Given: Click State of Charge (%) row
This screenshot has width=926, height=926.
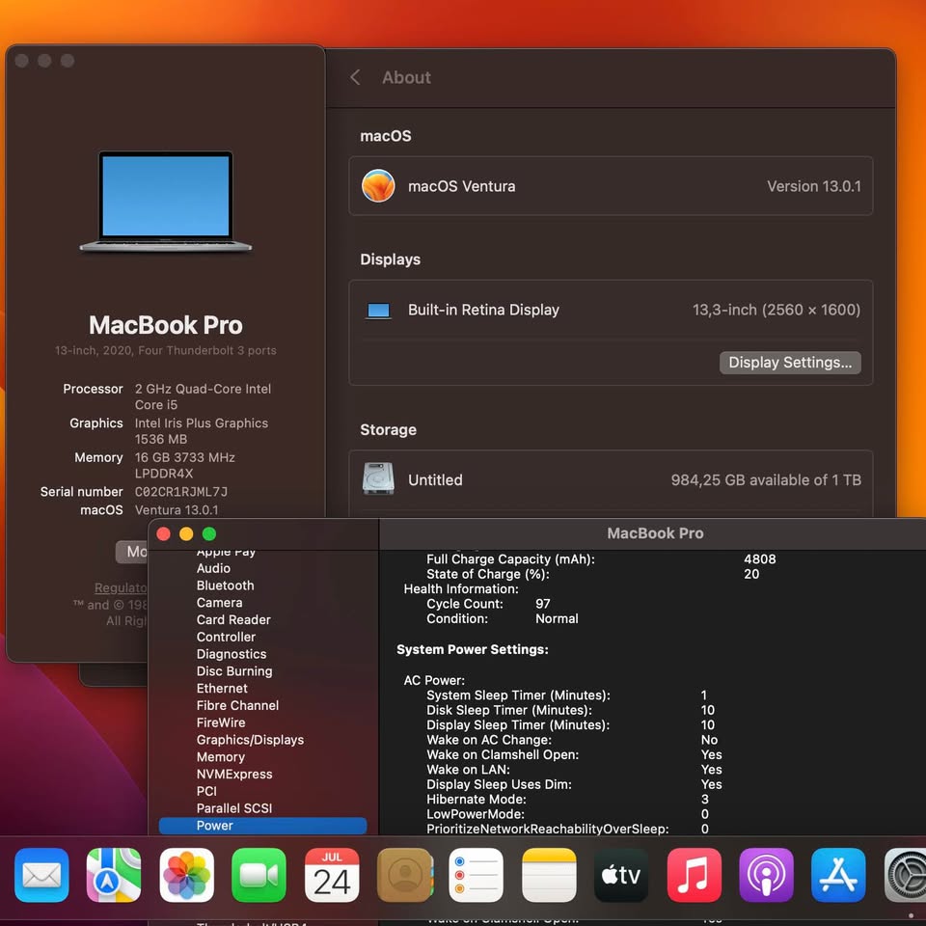Looking at the screenshot, I should 593,573.
